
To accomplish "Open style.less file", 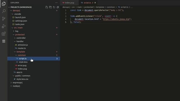I will click(23, 62).
